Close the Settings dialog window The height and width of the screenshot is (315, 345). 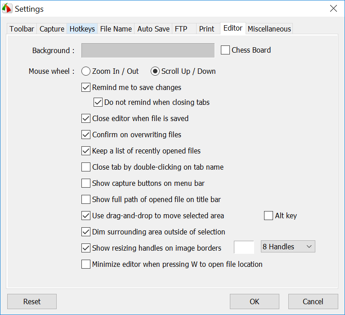coord(333,9)
